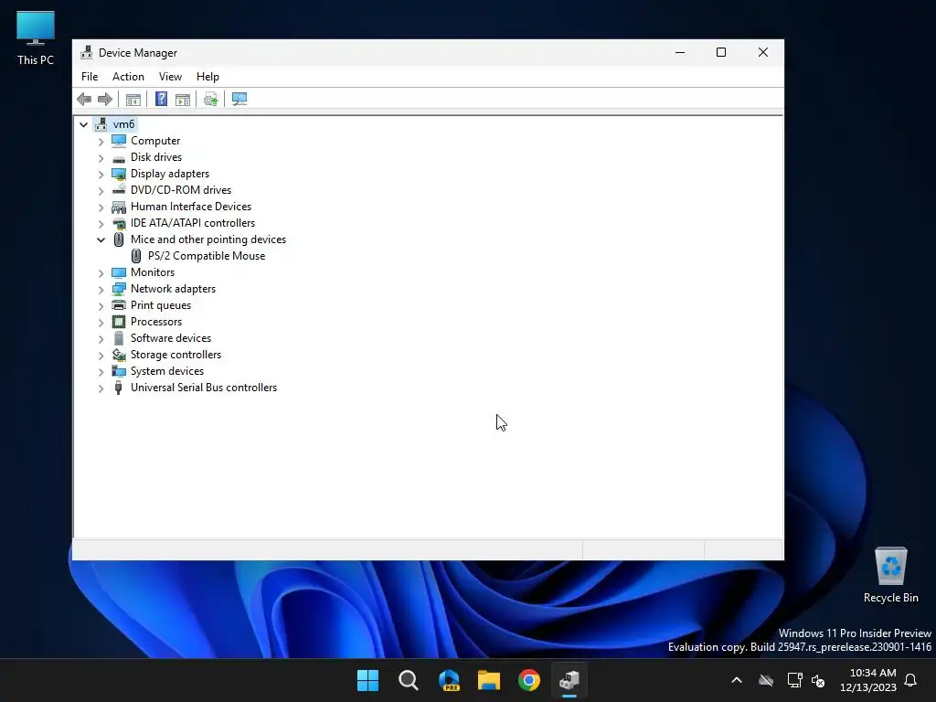Open the notification bell
936x702 pixels.
(x=911, y=680)
